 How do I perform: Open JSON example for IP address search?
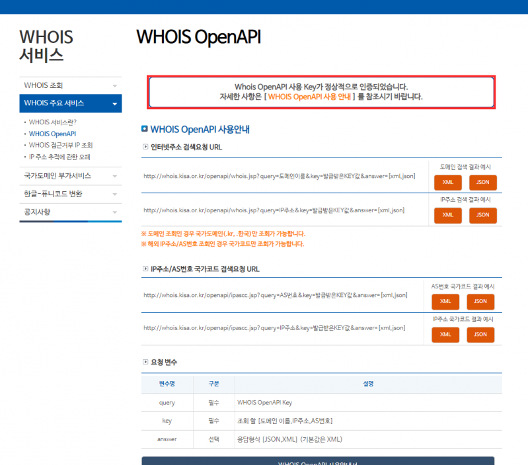(482, 215)
